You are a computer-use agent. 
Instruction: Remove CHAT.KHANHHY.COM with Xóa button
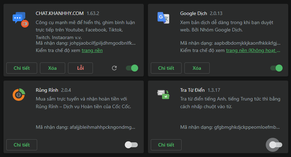coord(53,68)
